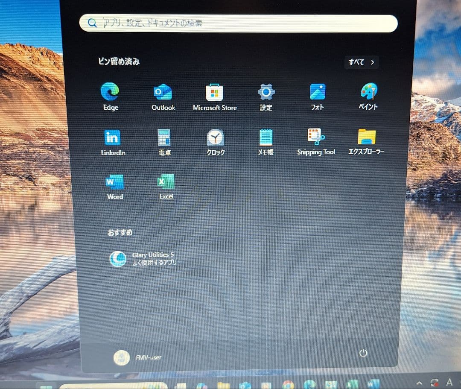The image size is (461, 389).
Task: Click the アプリ、設定、ドキュメントの検索 search field
Action: (239, 23)
